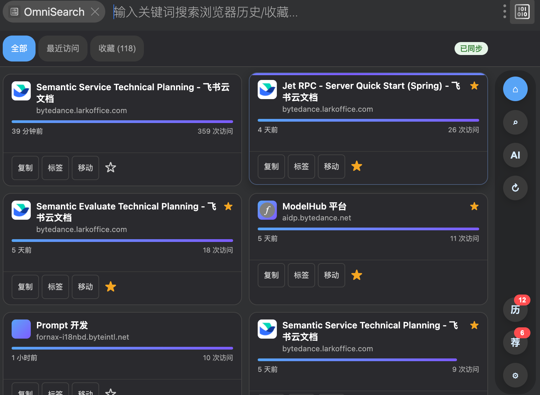Select the 全部 tab
The image size is (540, 395).
(x=19, y=49)
